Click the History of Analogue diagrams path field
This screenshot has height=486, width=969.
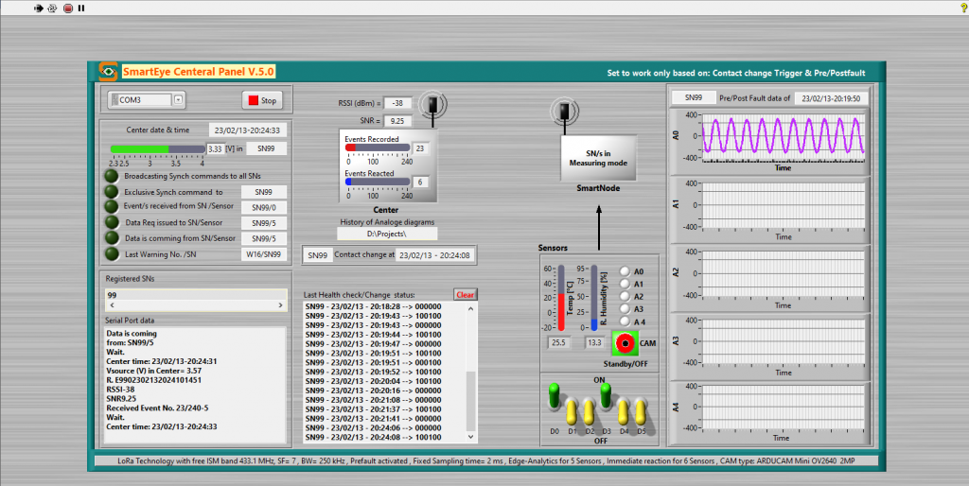(387, 234)
